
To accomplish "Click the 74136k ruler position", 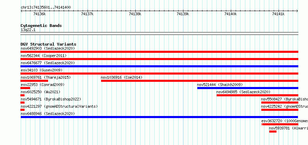I will 40,14.
